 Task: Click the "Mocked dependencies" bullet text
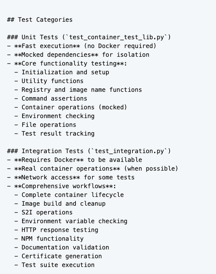[78, 55]
